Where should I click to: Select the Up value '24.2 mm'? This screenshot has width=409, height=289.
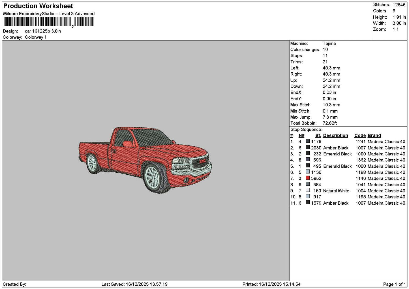click(x=331, y=80)
